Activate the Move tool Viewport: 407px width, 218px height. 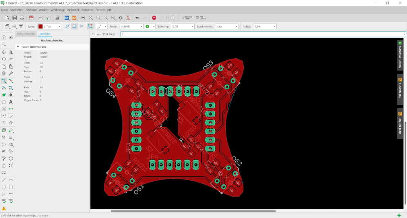[4, 52]
